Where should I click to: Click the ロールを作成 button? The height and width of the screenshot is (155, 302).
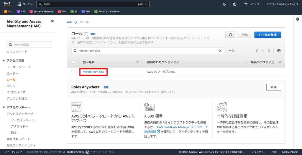267,35
